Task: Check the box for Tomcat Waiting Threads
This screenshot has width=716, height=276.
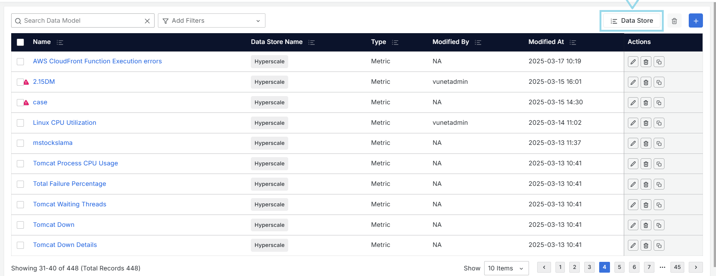Action: point(21,204)
